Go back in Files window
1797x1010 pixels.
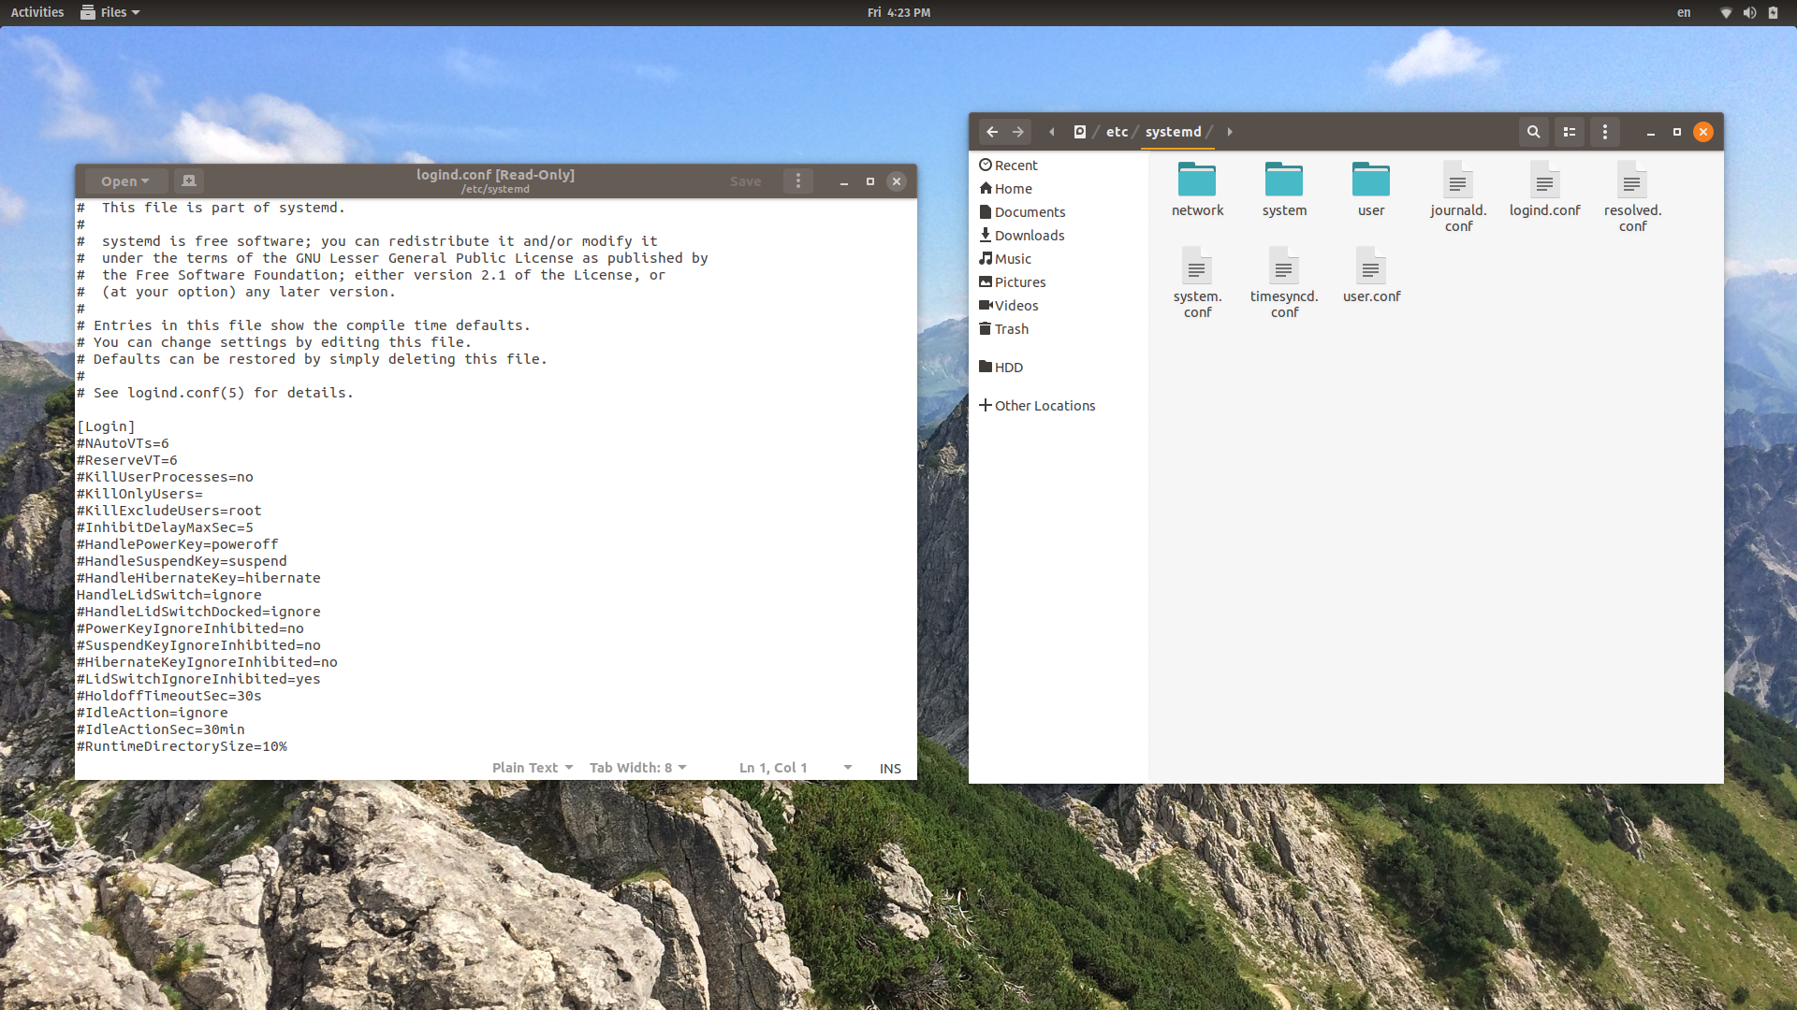click(x=992, y=132)
